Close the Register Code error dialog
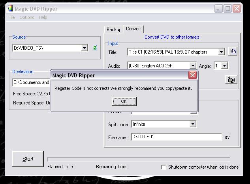This screenshot has height=184, width=250. [x=192, y=75]
